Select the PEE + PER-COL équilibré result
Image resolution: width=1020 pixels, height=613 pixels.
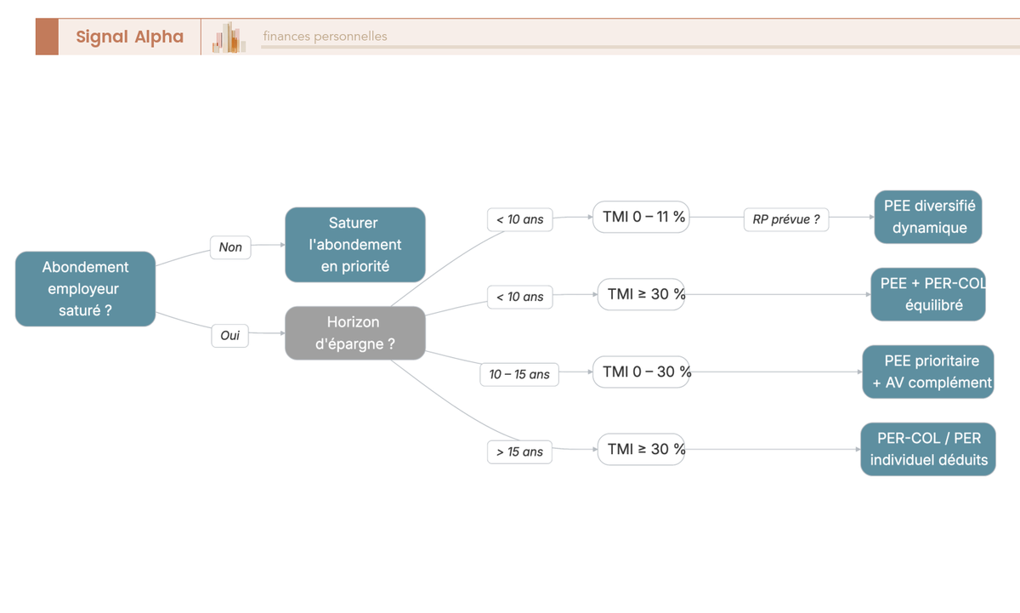click(x=928, y=294)
